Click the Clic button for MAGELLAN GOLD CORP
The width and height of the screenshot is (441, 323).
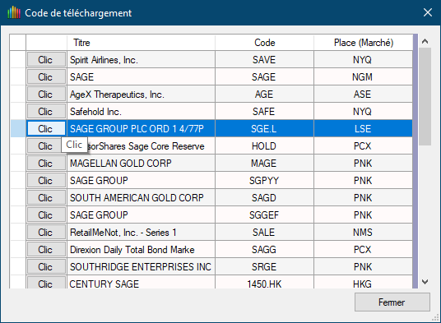click(46, 164)
